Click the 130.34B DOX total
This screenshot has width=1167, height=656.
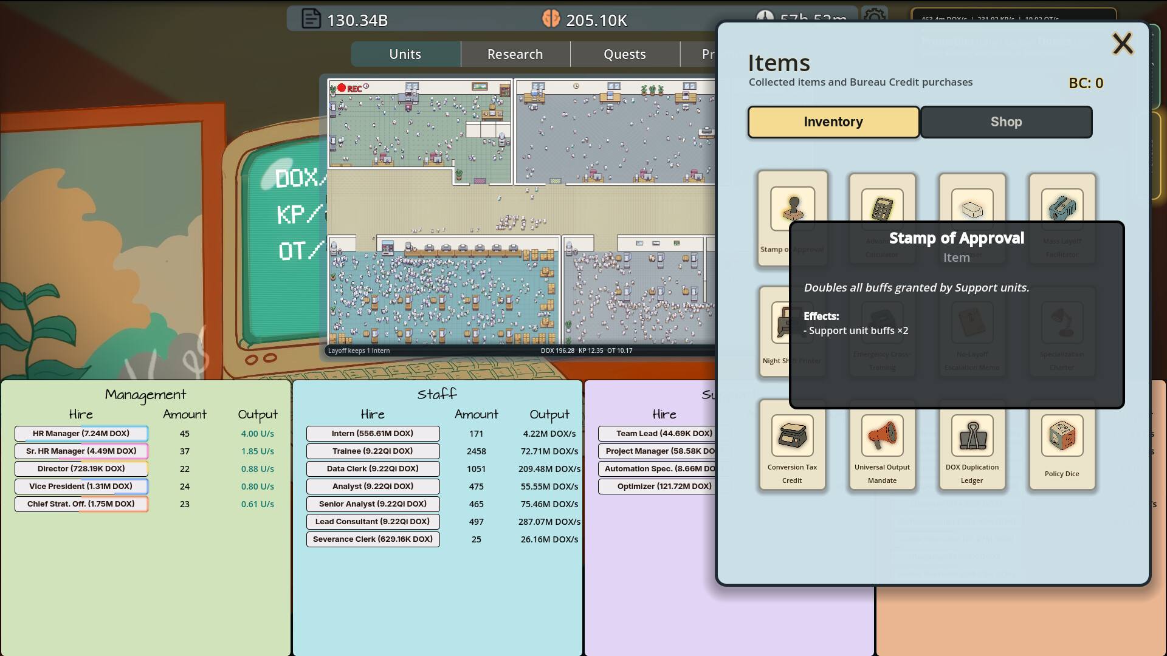(357, 20)
